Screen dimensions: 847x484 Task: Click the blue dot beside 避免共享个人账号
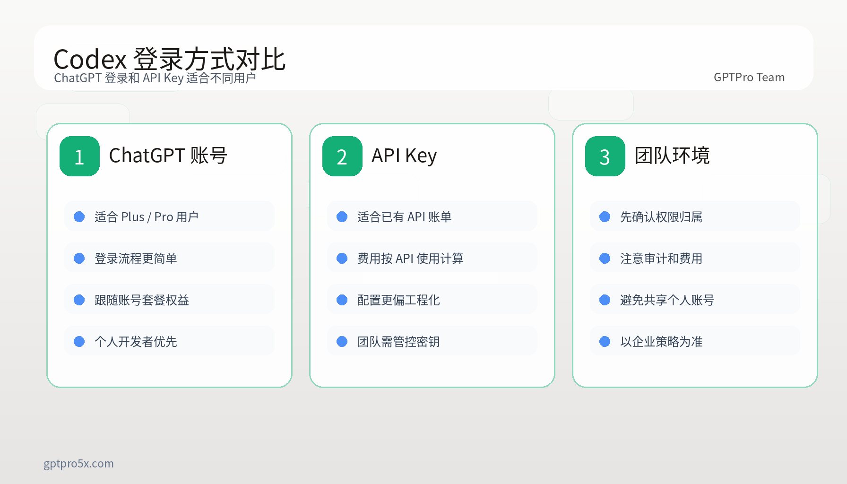(x=605, y=300)
